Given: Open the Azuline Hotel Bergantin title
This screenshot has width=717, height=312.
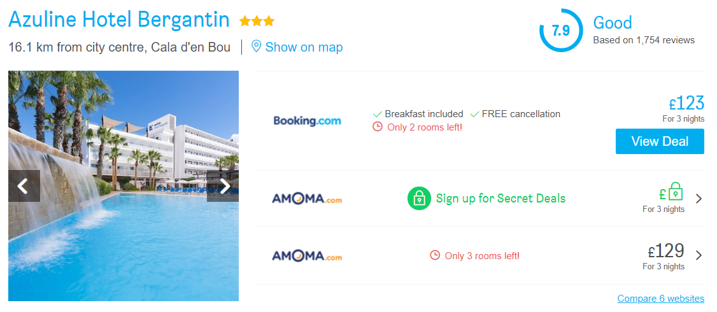Looking at the screenshot, I should point(119,20).
